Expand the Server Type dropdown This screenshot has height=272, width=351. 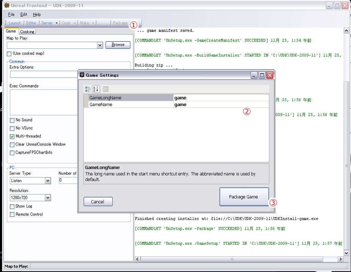tap(48, 181)
